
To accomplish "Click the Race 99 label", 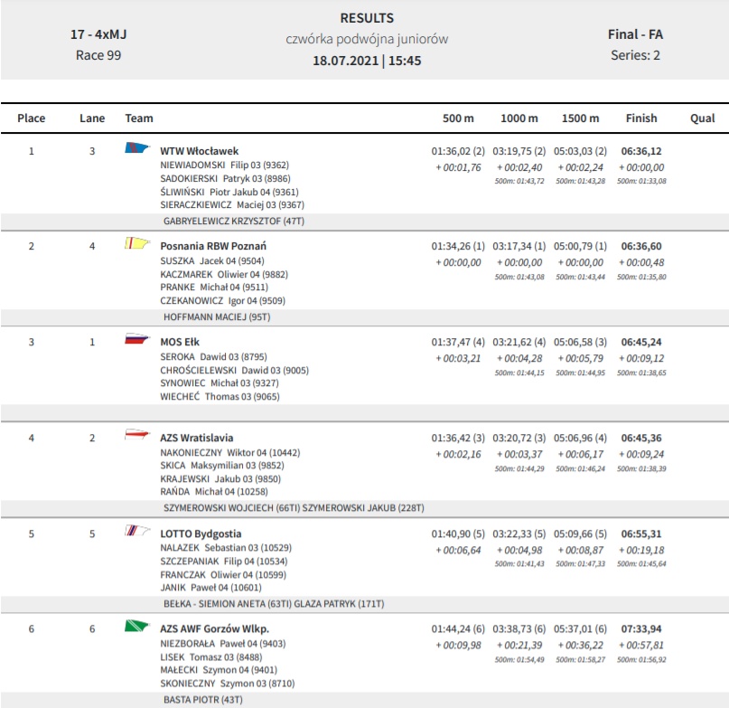I will tap(98, 55).
